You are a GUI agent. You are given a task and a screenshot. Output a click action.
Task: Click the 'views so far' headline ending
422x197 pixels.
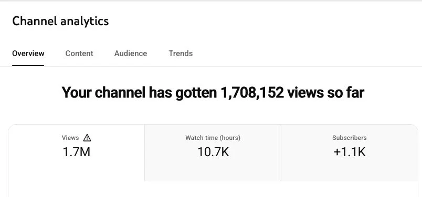(x=325, y=92)
